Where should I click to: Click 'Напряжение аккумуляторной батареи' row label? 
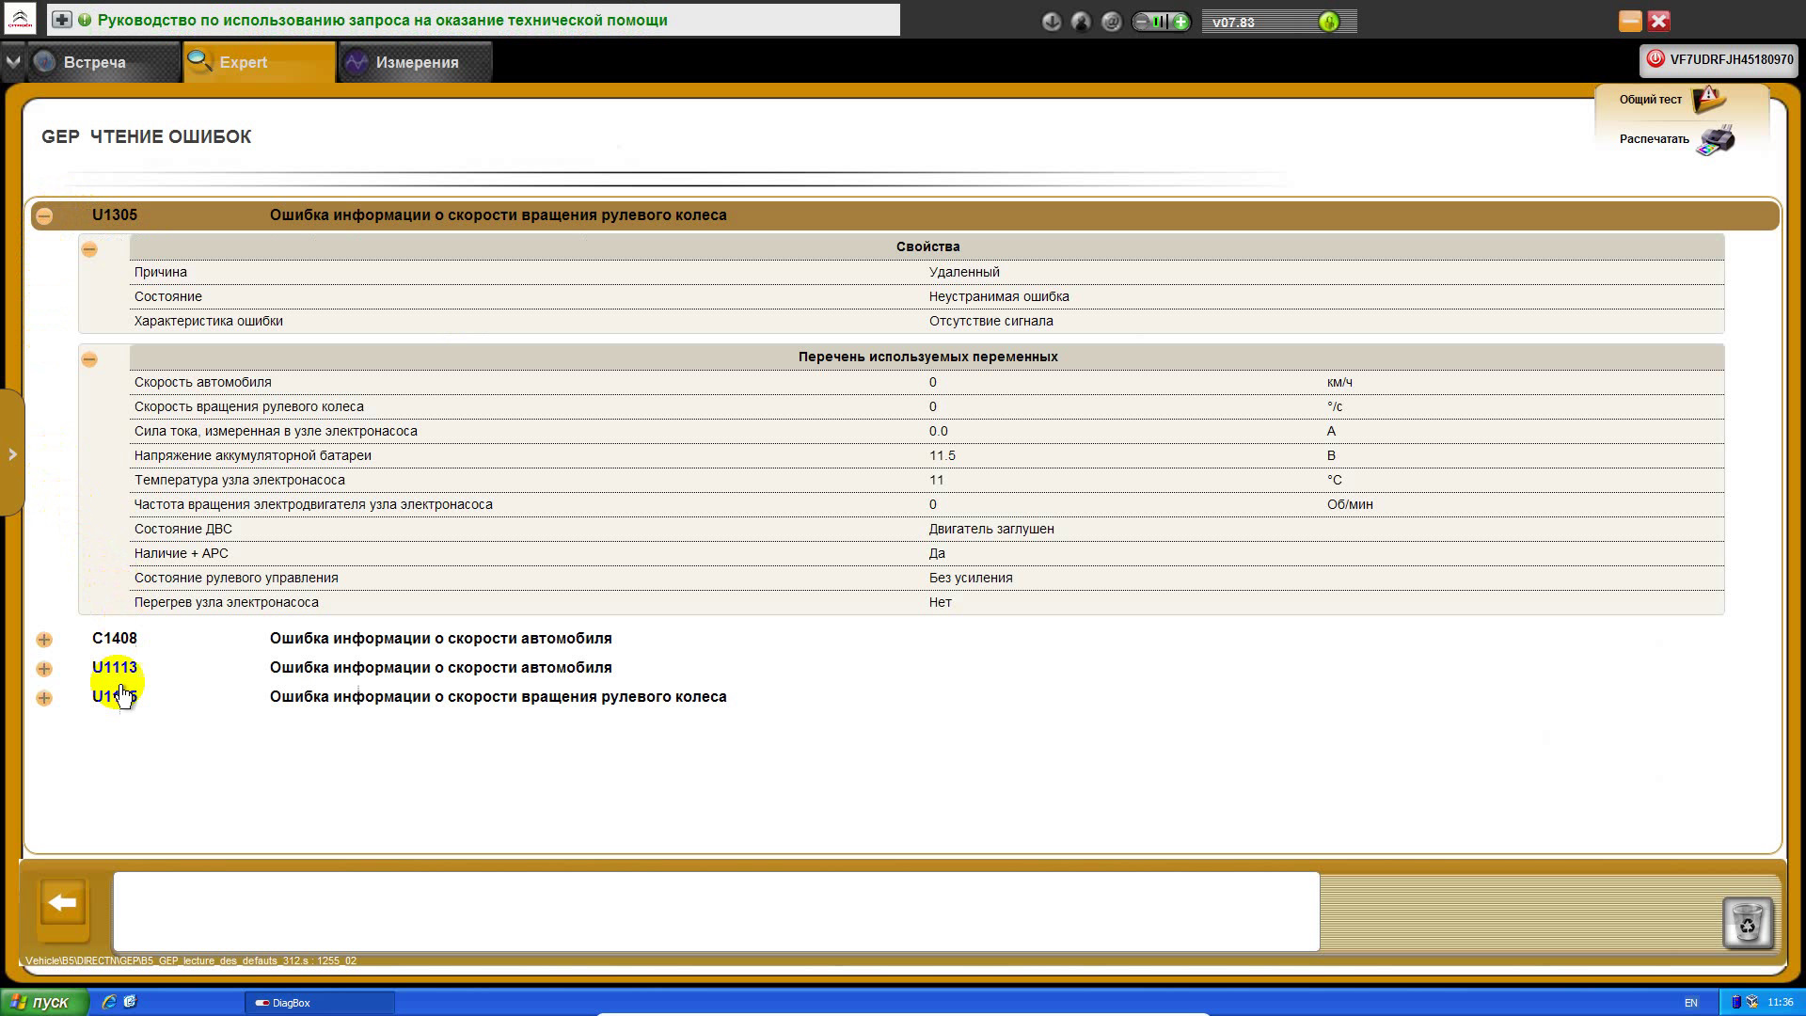253,455
